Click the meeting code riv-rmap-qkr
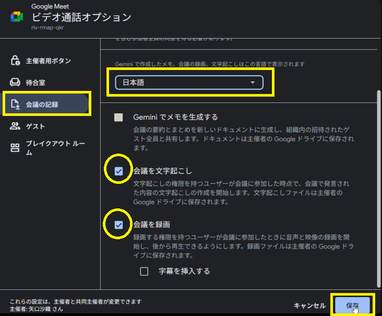Image resolution: width=382 pixels, height=316 pixels. pyautogui.click(x=47, y=27)
